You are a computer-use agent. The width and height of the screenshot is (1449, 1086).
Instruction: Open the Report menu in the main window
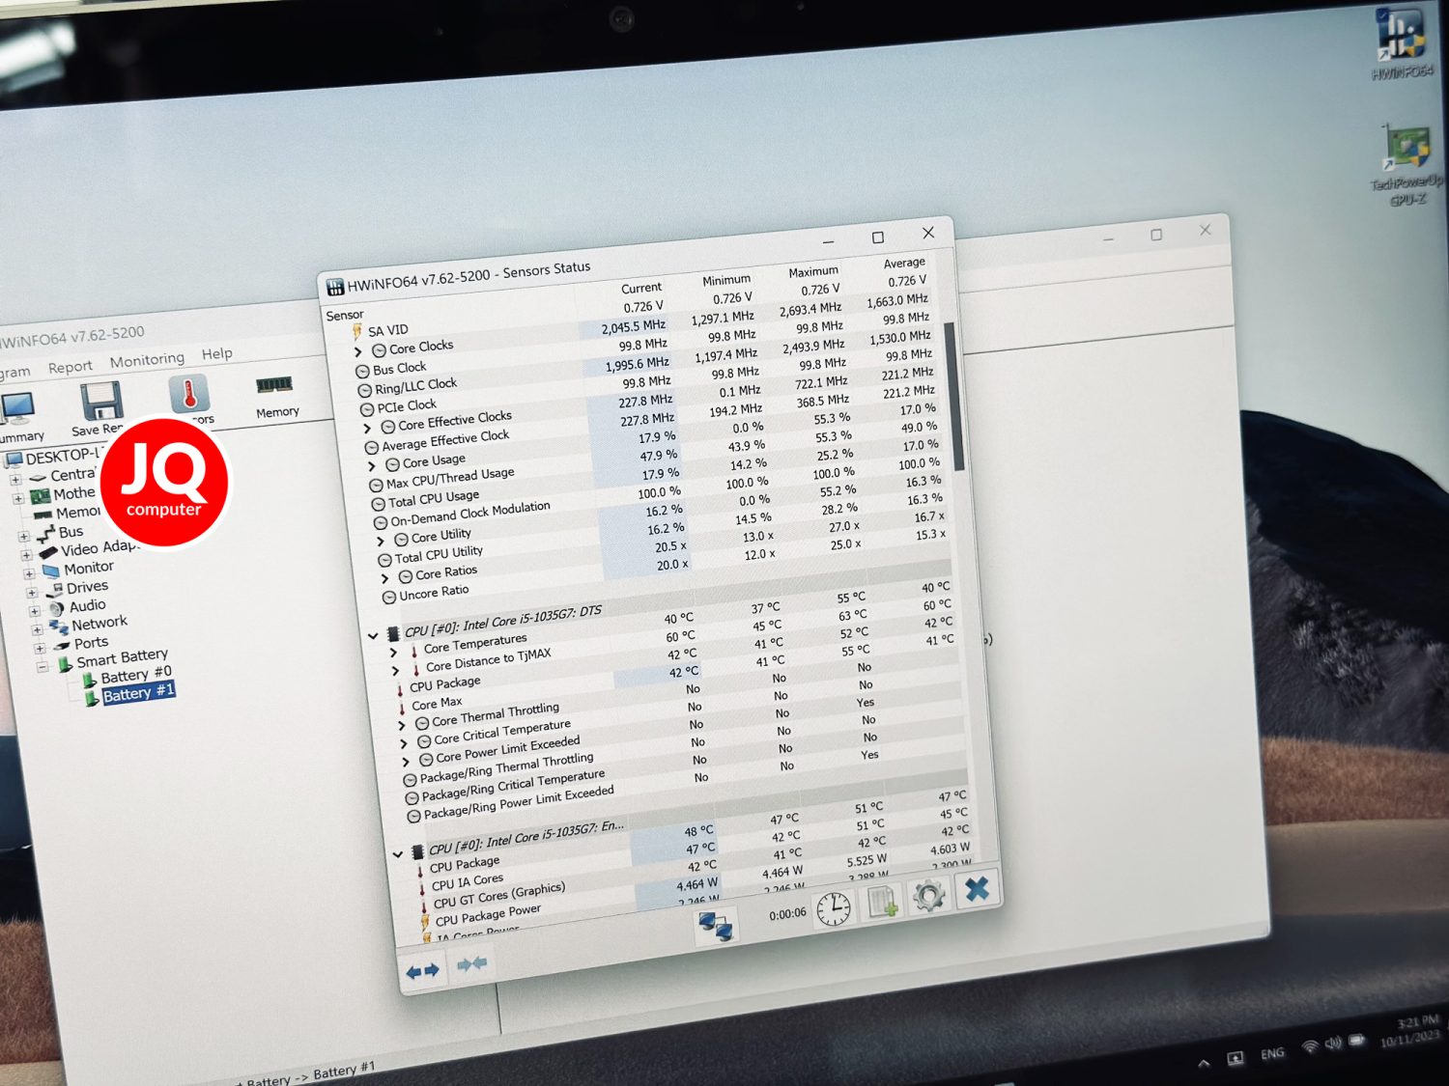(70, 367)
